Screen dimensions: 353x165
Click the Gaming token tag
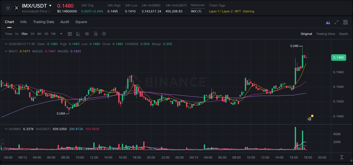coord(249,11)
